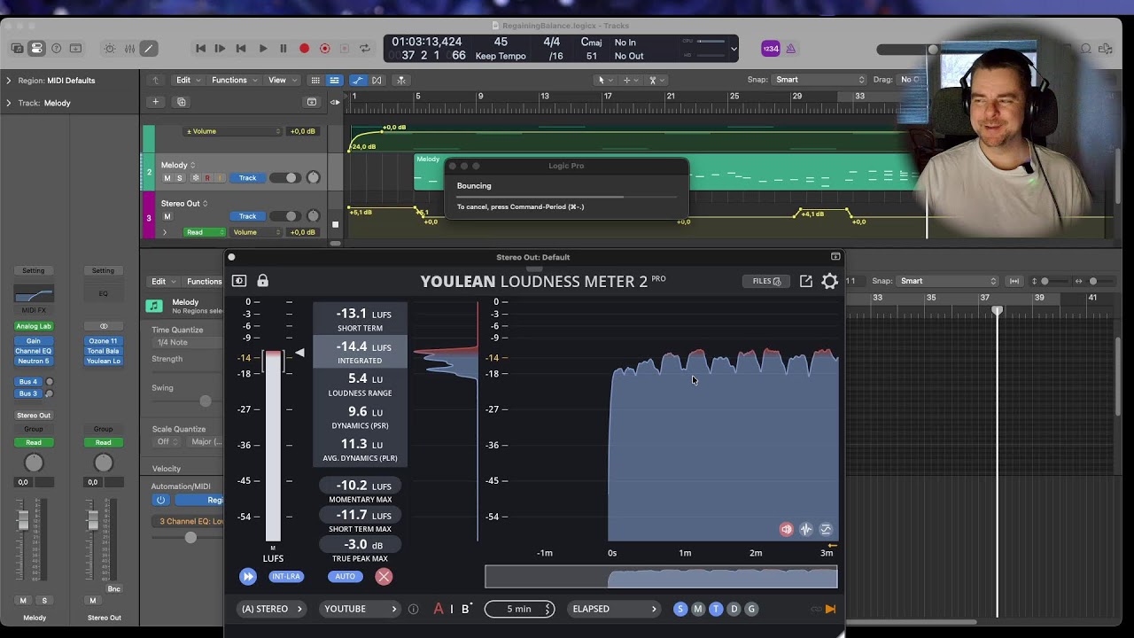The height and width of the screenshot is (638, 1134).
Task: Open tracks area Functions menu
Action: coord(233,80)
